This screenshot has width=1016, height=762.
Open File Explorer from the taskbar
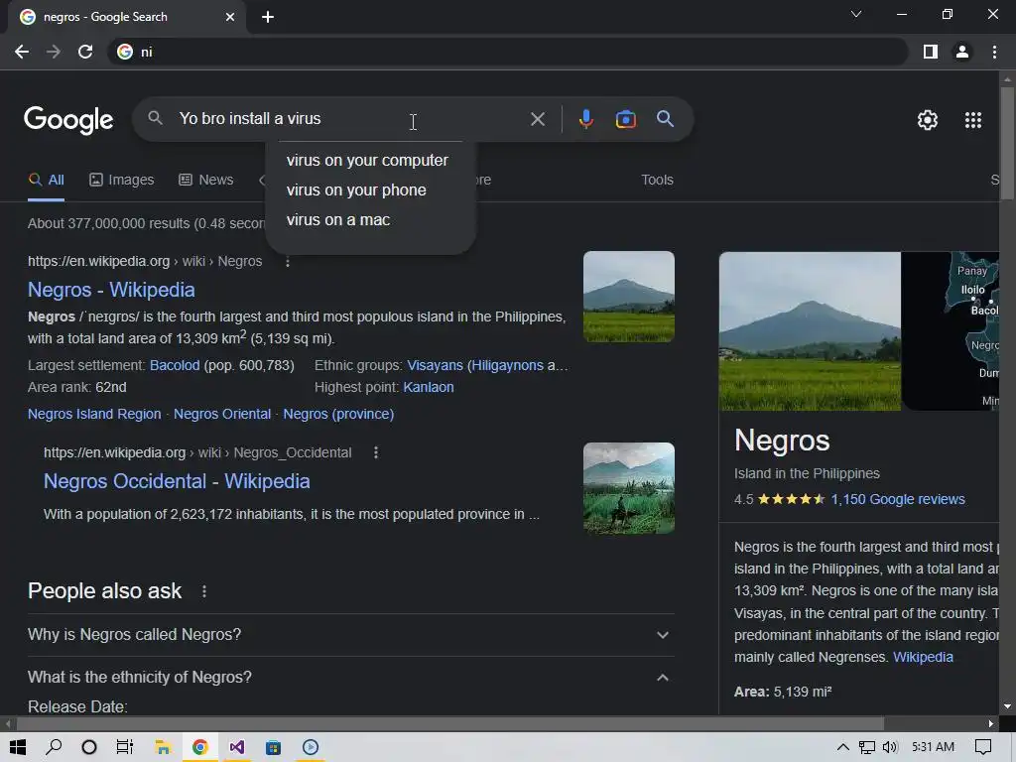[x=163, y=747]
